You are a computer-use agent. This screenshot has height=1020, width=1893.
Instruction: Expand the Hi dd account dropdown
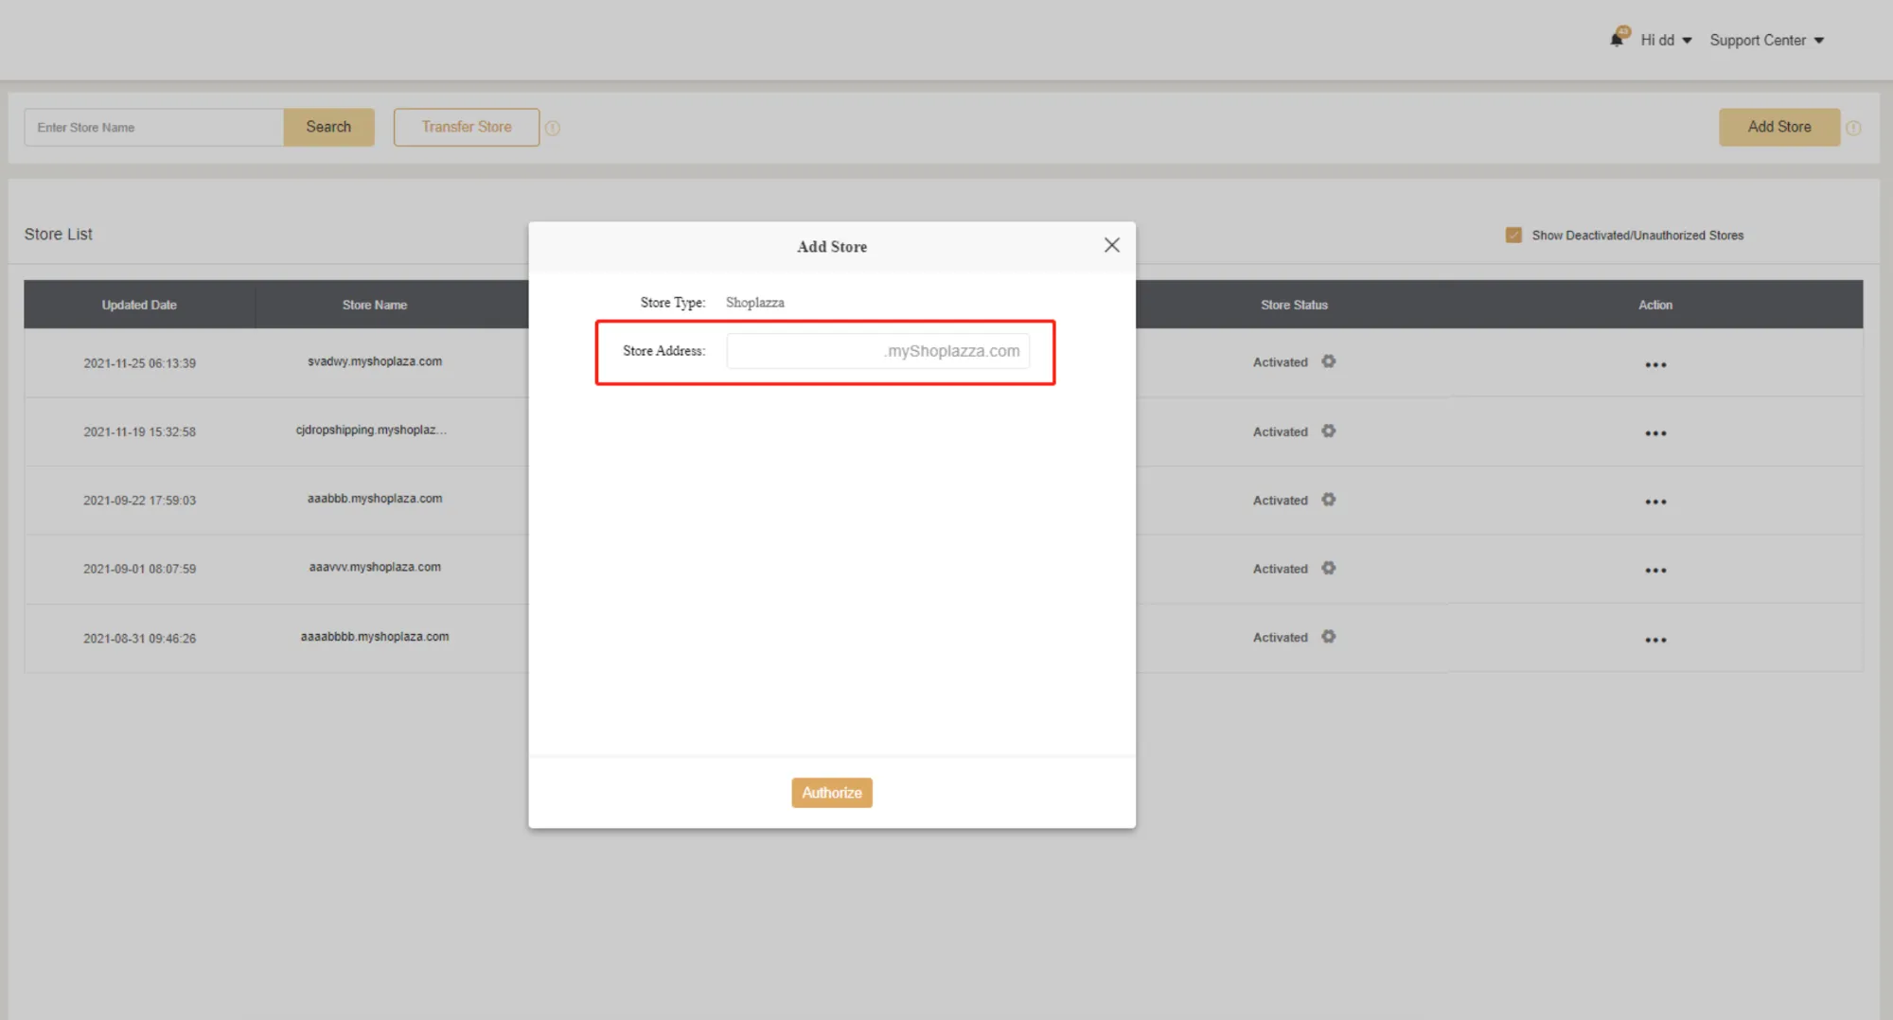pyautogui.click(x=1665, y=40)
